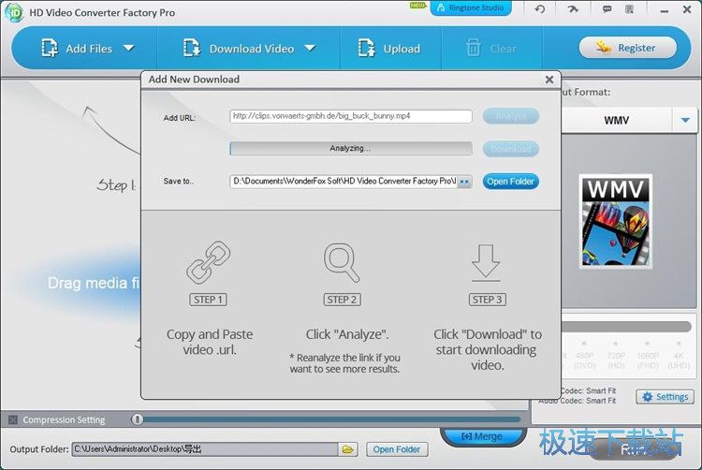This screenshot has width=702, height=470.
Task: Click the Output Folder path field
Action: [205, 449]
